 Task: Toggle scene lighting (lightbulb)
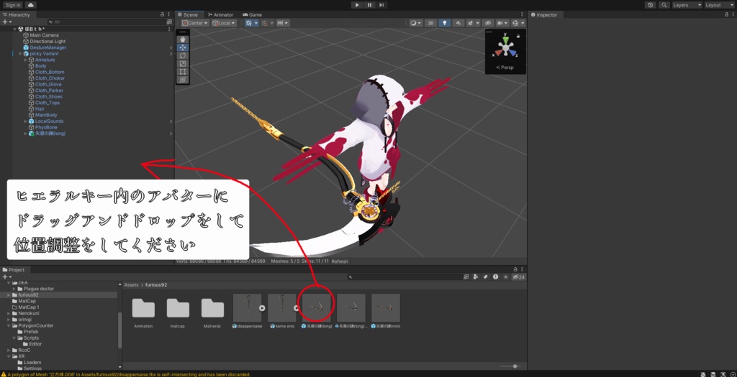444,23
